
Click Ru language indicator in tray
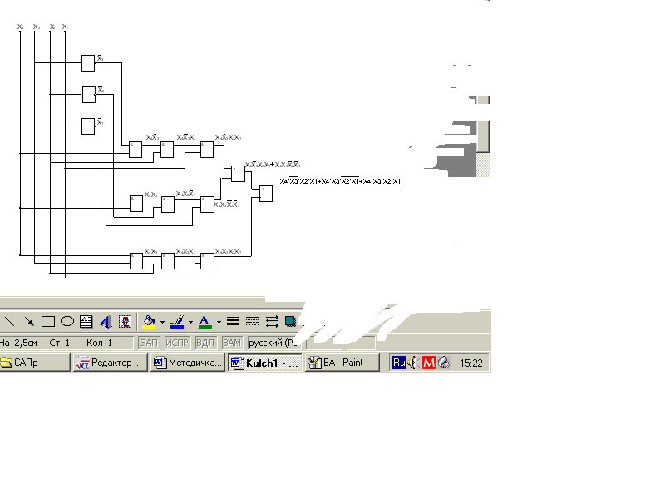(x=399, y=363)
